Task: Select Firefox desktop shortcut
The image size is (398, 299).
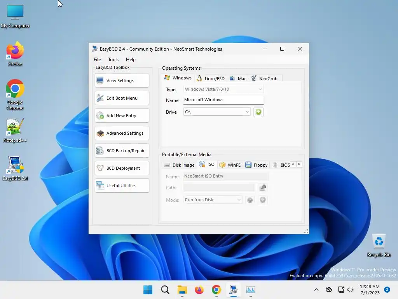Action: pos(15,54)
